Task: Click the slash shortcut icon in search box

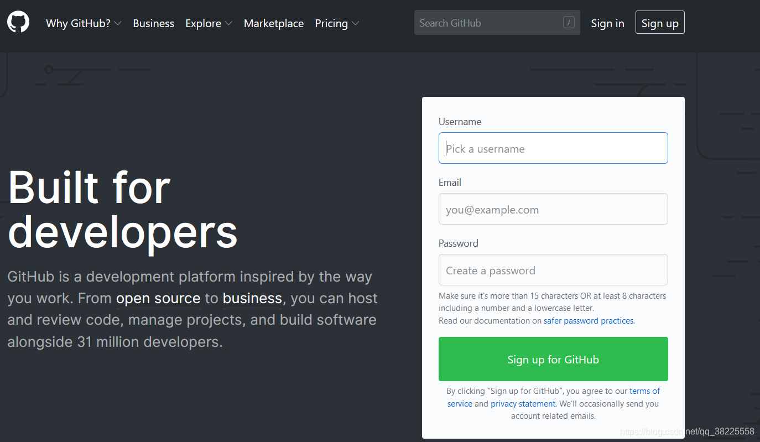Action: click(x=569, y=23)
